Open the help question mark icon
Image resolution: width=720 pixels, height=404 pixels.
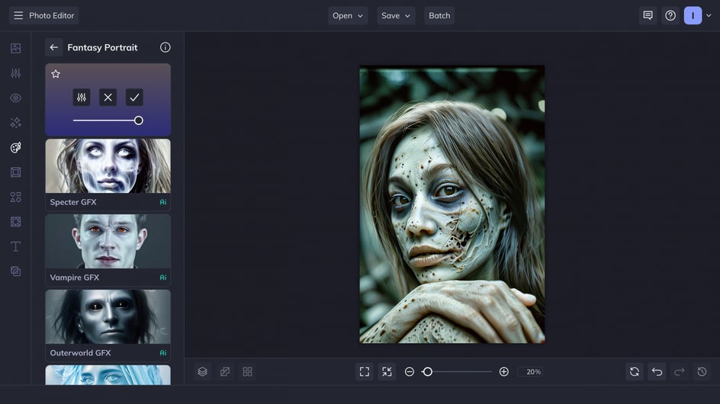(x=670, y=15)
